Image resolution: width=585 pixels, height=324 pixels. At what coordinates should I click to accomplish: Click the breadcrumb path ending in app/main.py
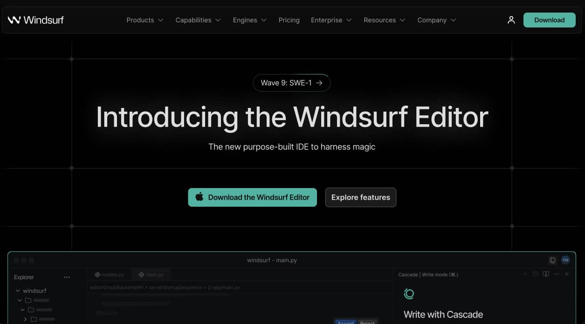click(x=165, y=288)
